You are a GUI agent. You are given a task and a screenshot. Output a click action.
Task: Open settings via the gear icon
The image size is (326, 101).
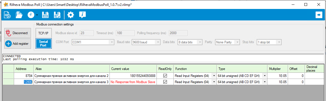tap(71, 15)
